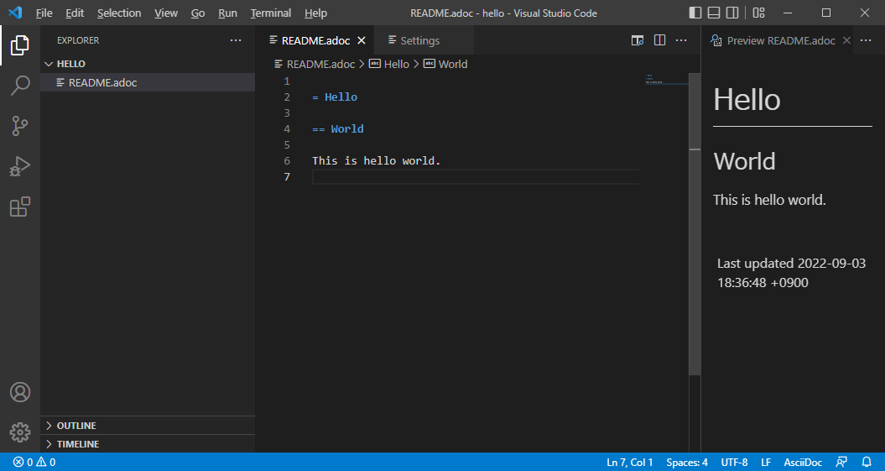Open the Source Control view

(x=20, y=126)
